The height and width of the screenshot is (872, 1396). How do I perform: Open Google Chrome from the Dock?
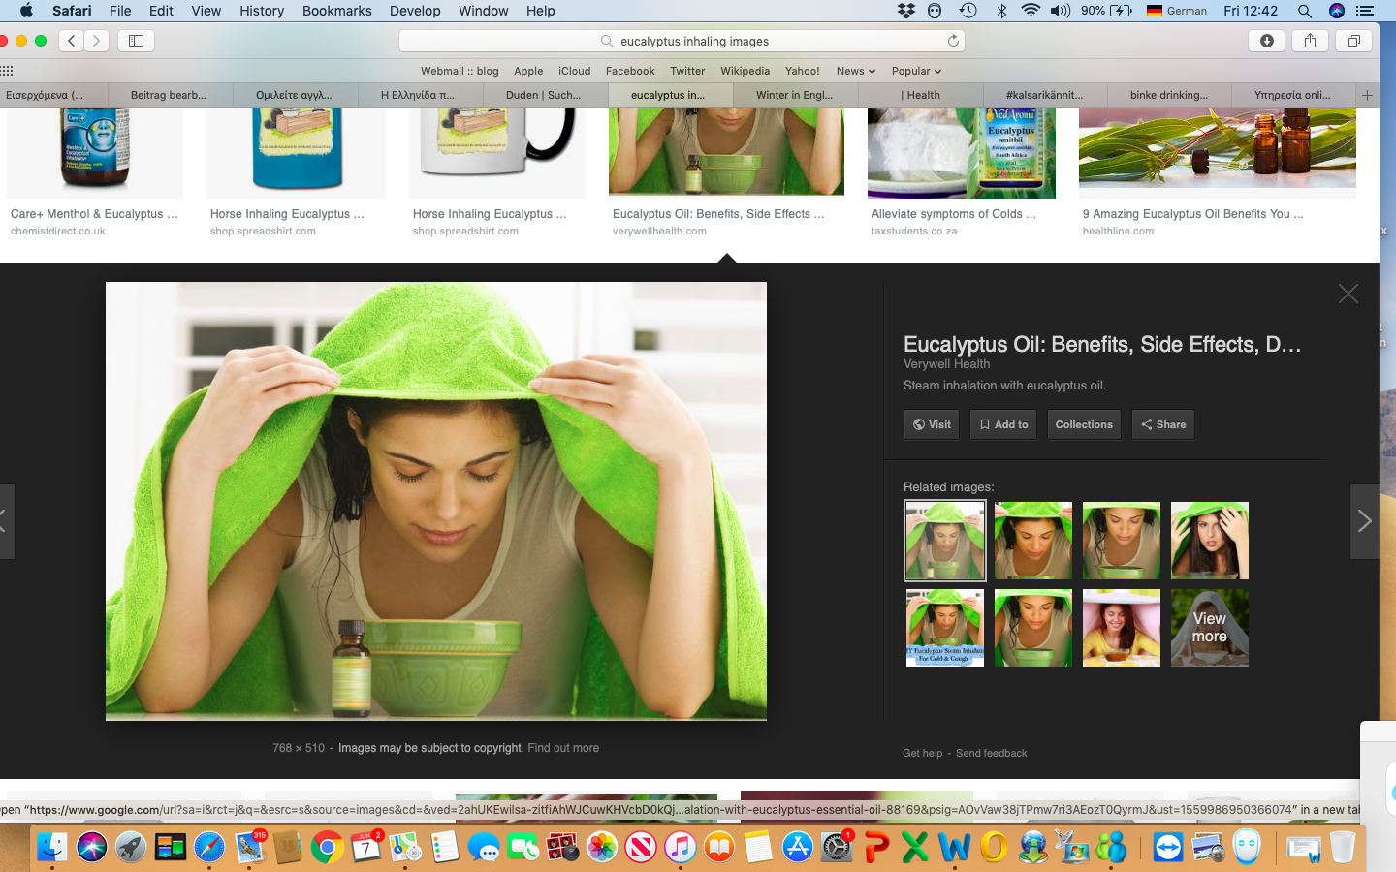point(328,848)
